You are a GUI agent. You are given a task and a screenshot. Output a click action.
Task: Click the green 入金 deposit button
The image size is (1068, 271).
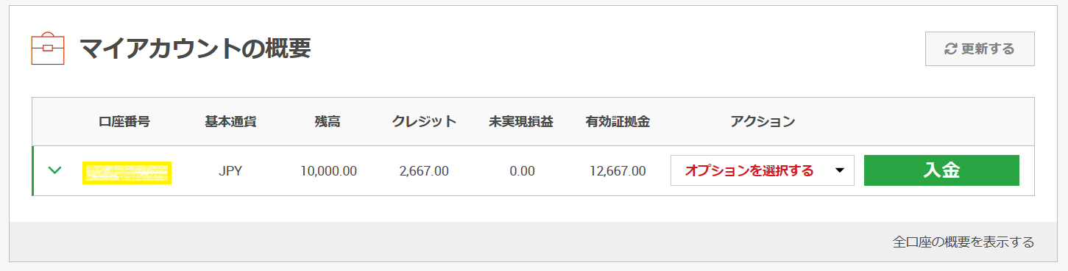(x=941, y=170)
